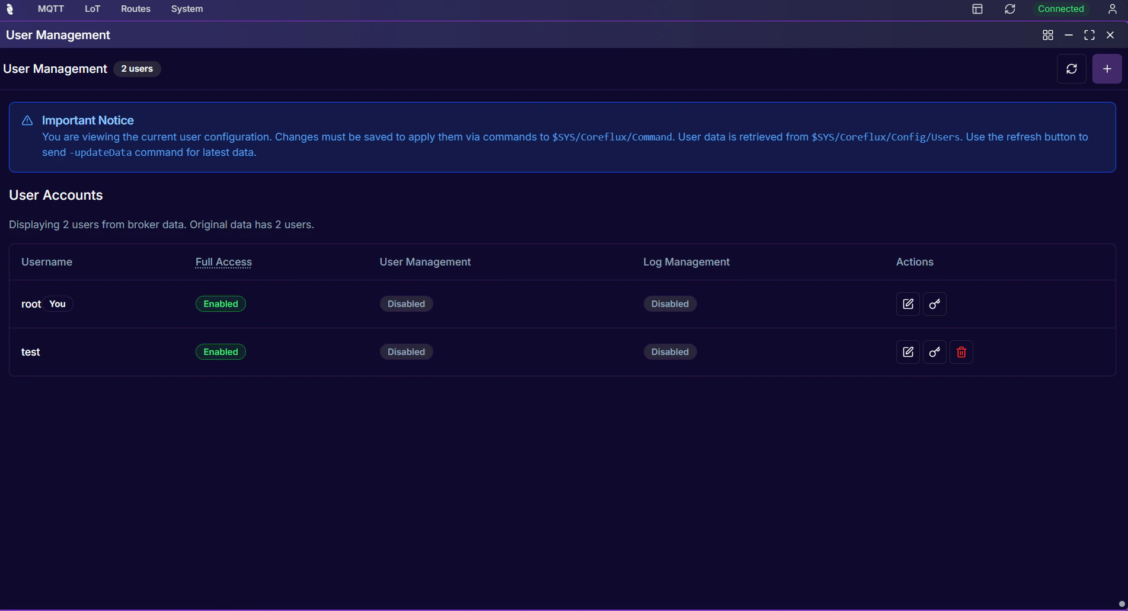Add a new user with the plus icon
This screenshot has width=1128, height=611.
coord(1107,68)
